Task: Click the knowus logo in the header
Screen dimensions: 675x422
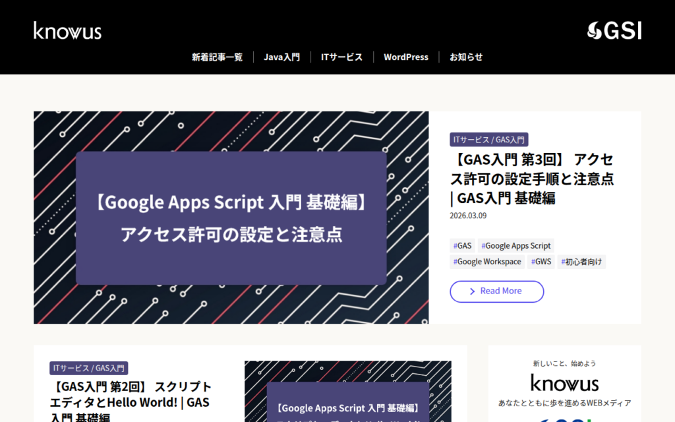Action: click(x=68, y=30)
